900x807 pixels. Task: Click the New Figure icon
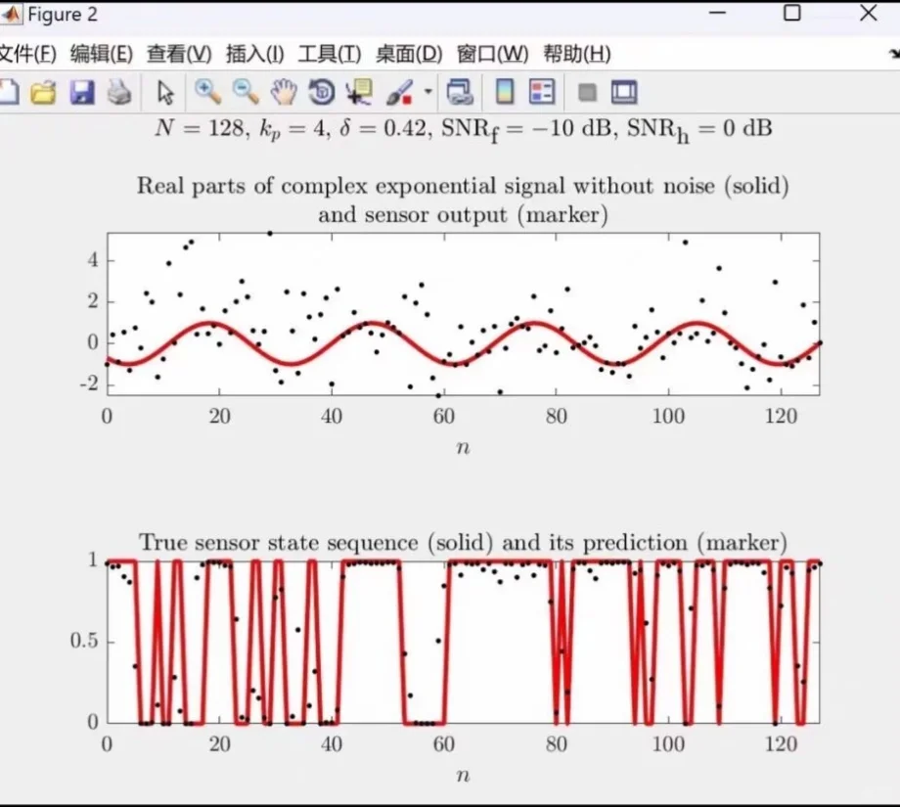[9, 92]
